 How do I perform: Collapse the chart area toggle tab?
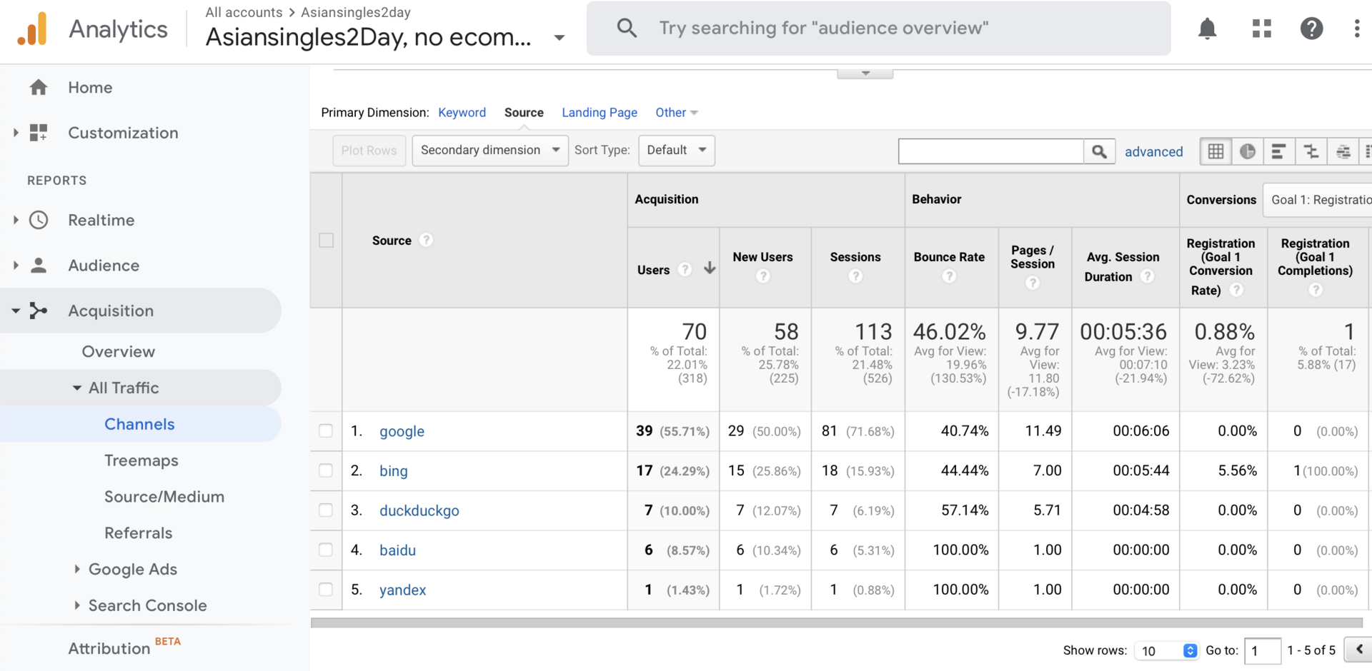pos(865,74)
